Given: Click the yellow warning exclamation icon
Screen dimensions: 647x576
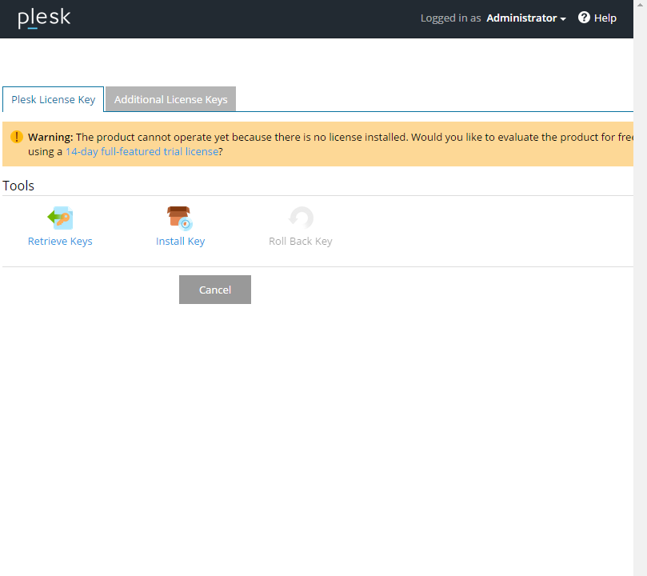Looking at the screenshot, I should (17, 137).
